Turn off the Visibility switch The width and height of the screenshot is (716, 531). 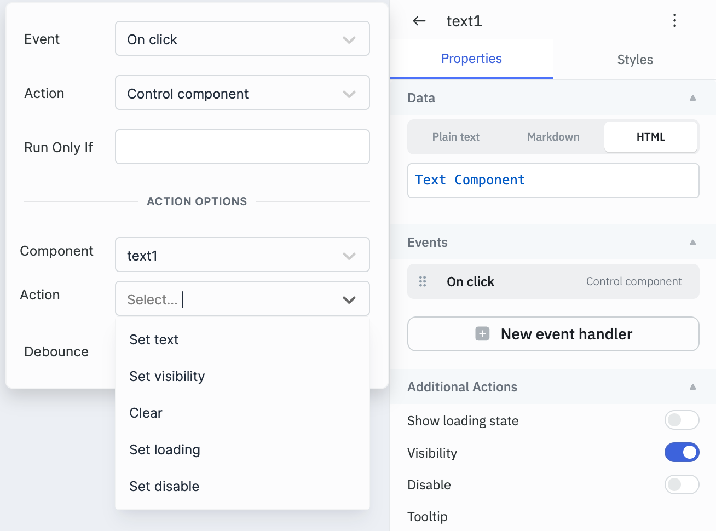click(682, 453)
